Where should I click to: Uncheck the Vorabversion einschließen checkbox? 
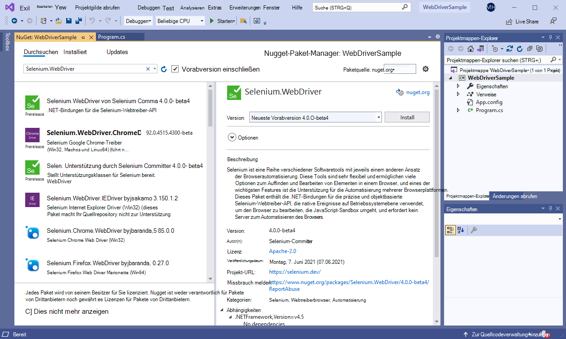coord(175,69)
